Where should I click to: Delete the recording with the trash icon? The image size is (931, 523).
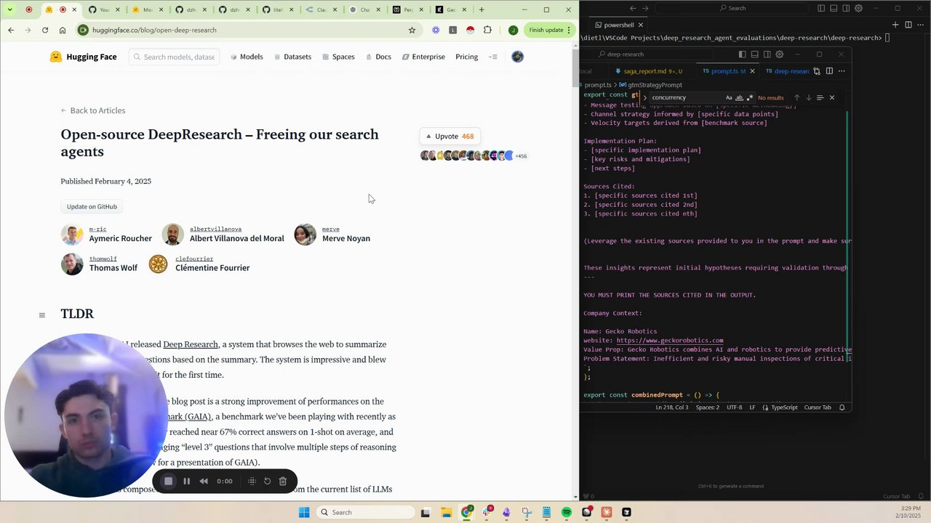pos(283,481)
